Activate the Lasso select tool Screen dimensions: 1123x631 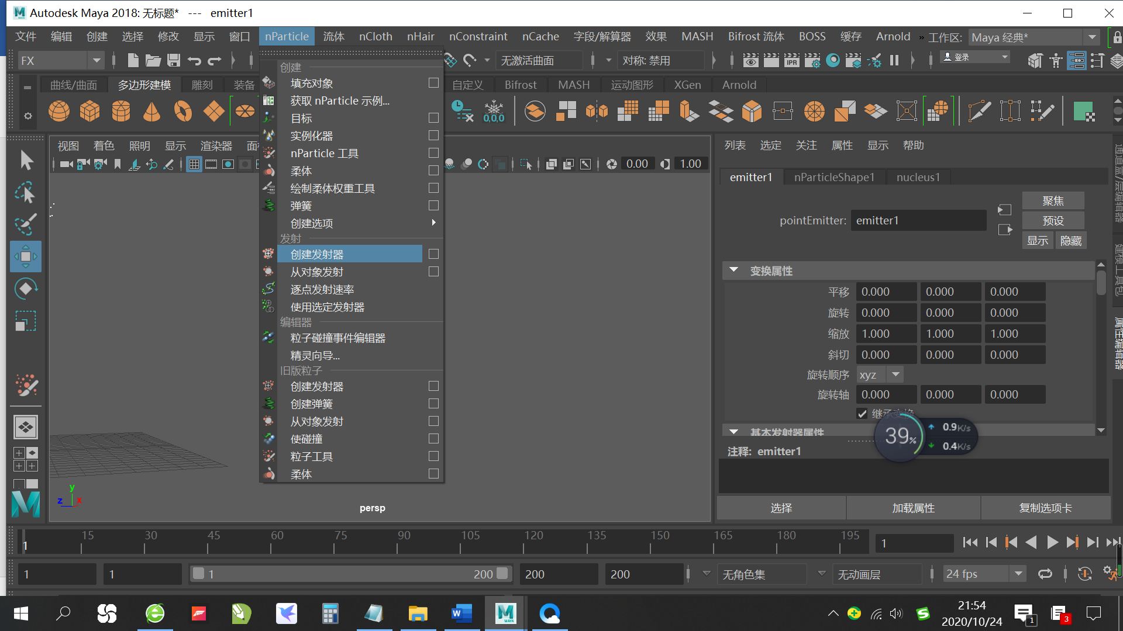coord(26,193)
